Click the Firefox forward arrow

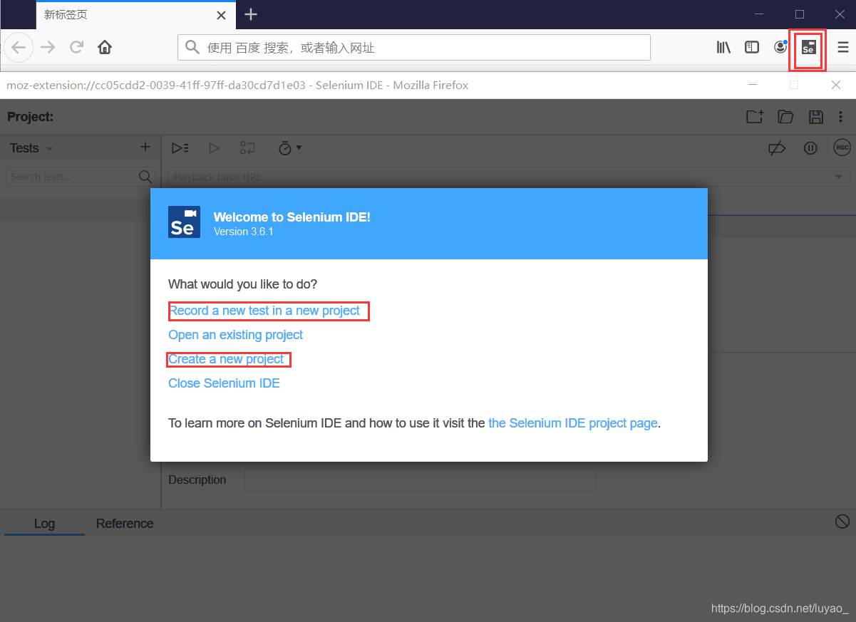[48, 48]
